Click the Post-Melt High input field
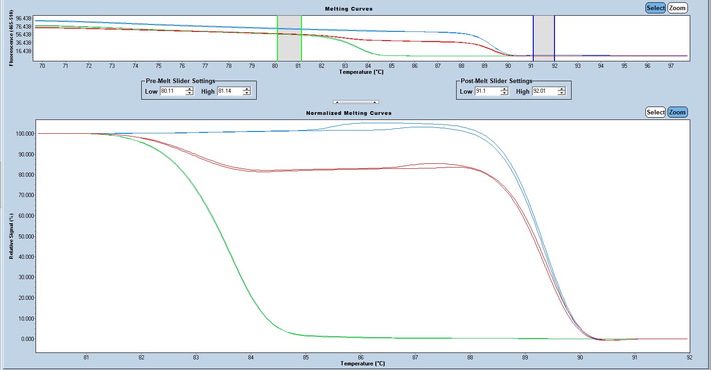 544,91
